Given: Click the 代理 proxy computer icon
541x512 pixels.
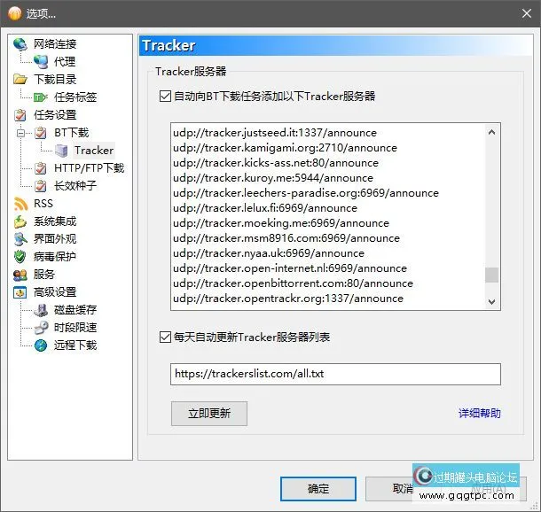Looking at the screenshot, I should [41, 62].
